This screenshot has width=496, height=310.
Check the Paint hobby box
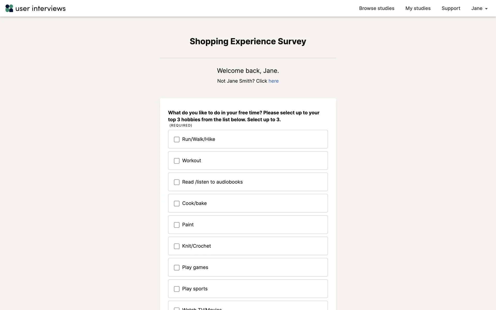(177, 225)
